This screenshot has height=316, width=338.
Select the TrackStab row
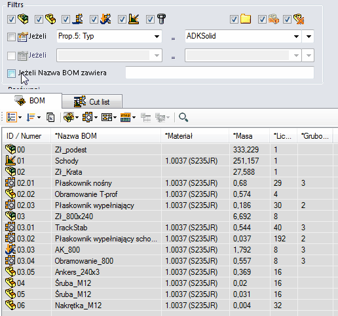(x=170, y=228)
